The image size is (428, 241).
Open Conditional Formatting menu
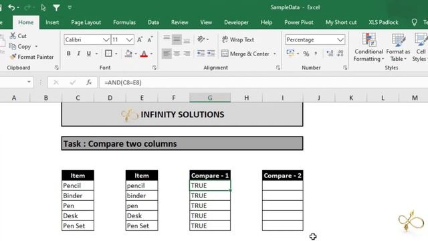(368, 48)
